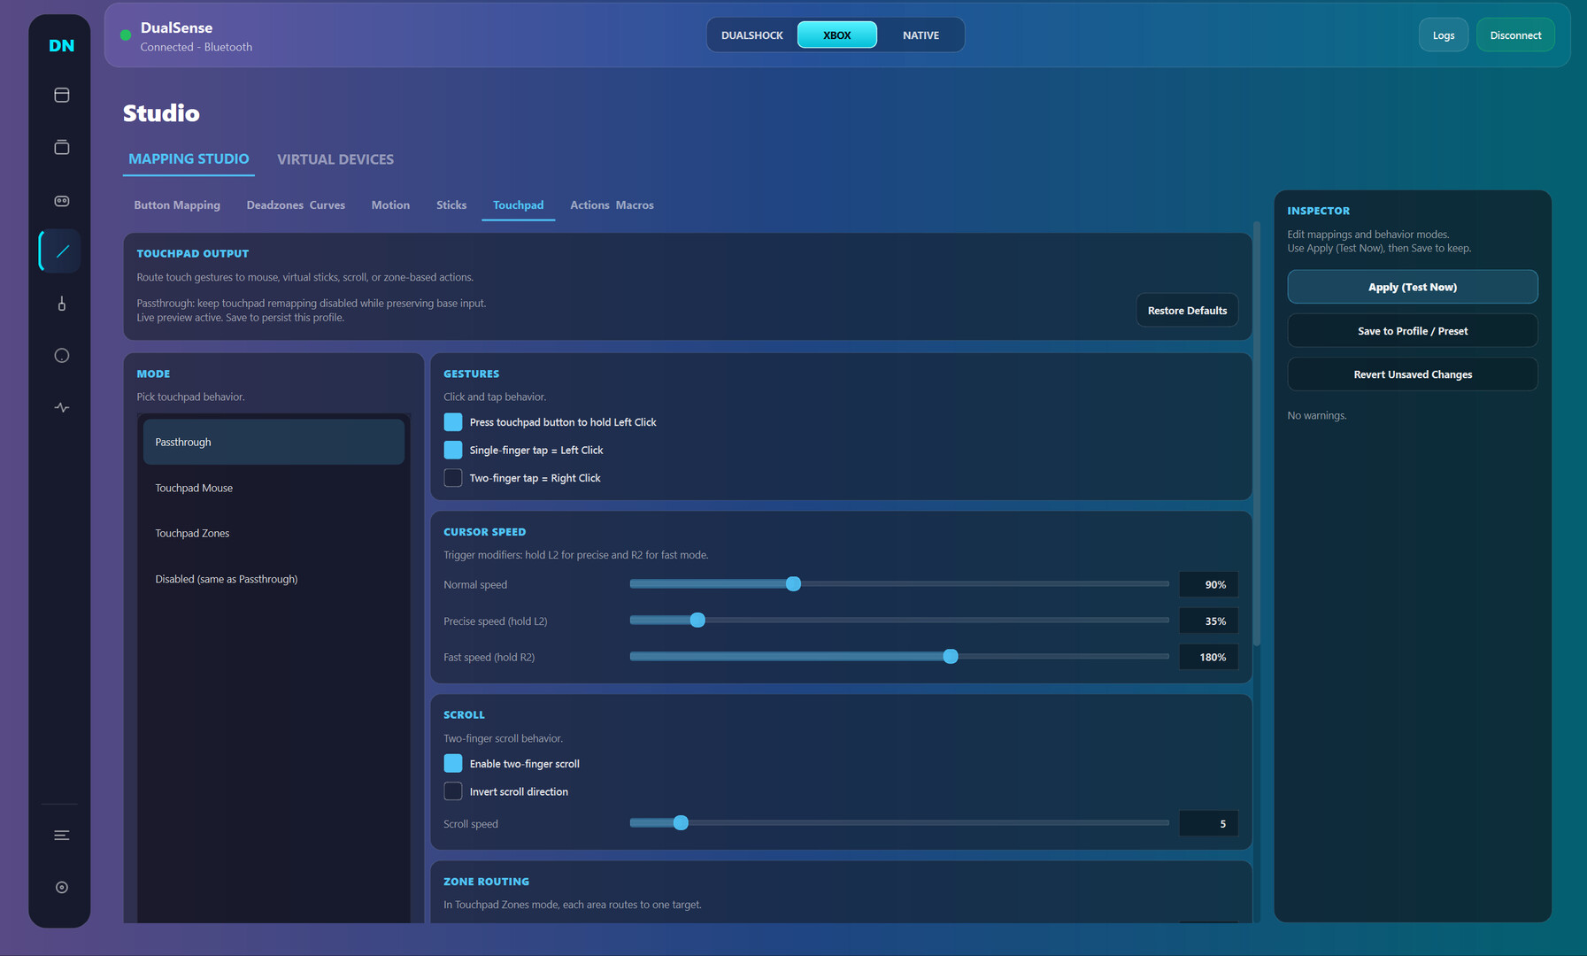The image size is (1587, 956).
Task: Check Invert scroll direction
Action: (453, 791)
